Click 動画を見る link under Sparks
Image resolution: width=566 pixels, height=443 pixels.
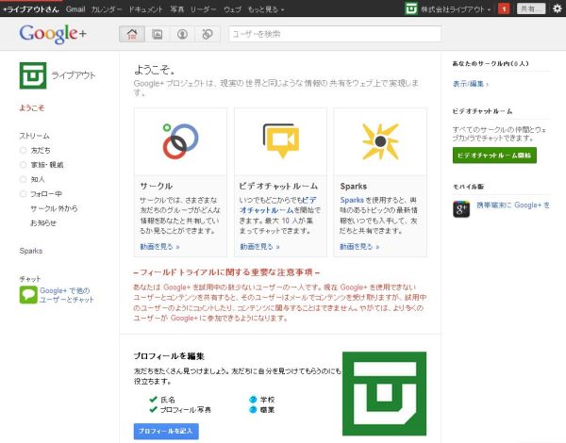click(359, 247)
